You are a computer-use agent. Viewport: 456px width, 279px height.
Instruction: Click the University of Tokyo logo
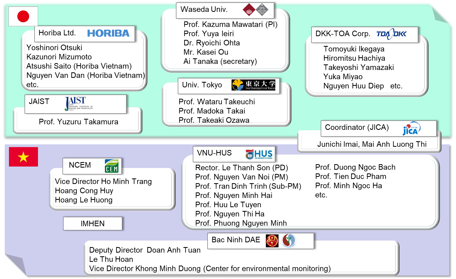coord(253,85)
